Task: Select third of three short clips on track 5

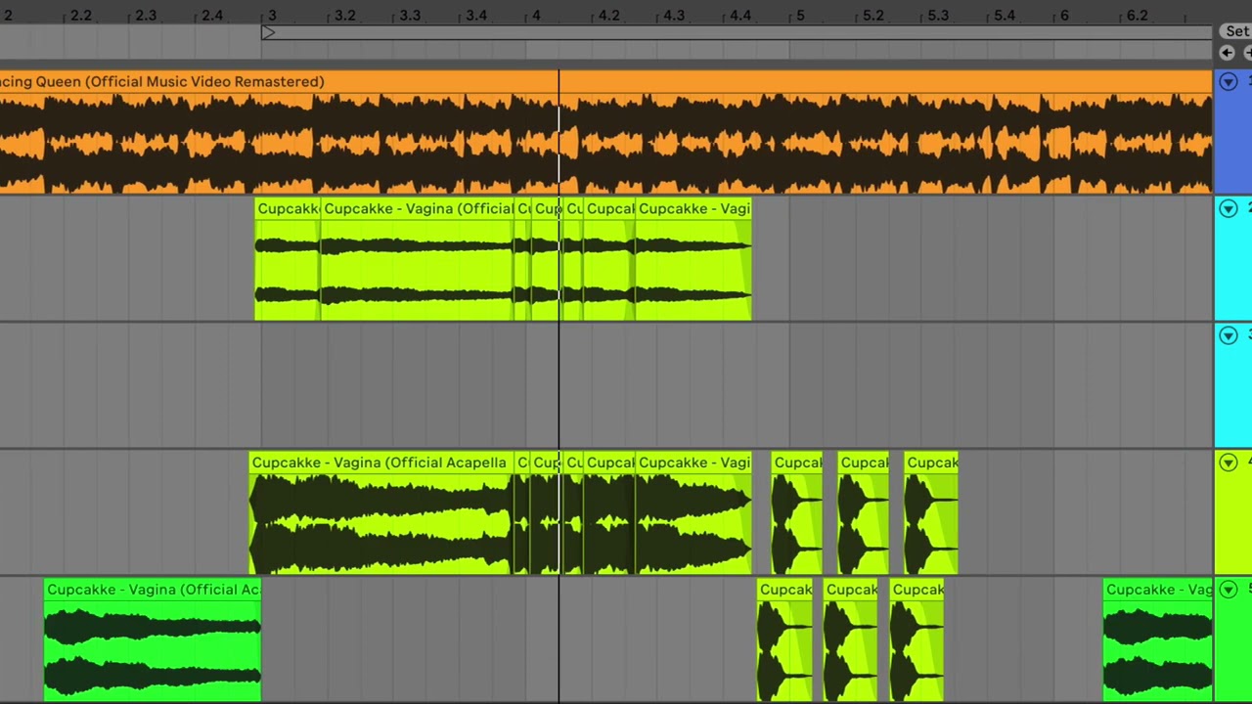Action: (917, 640)
